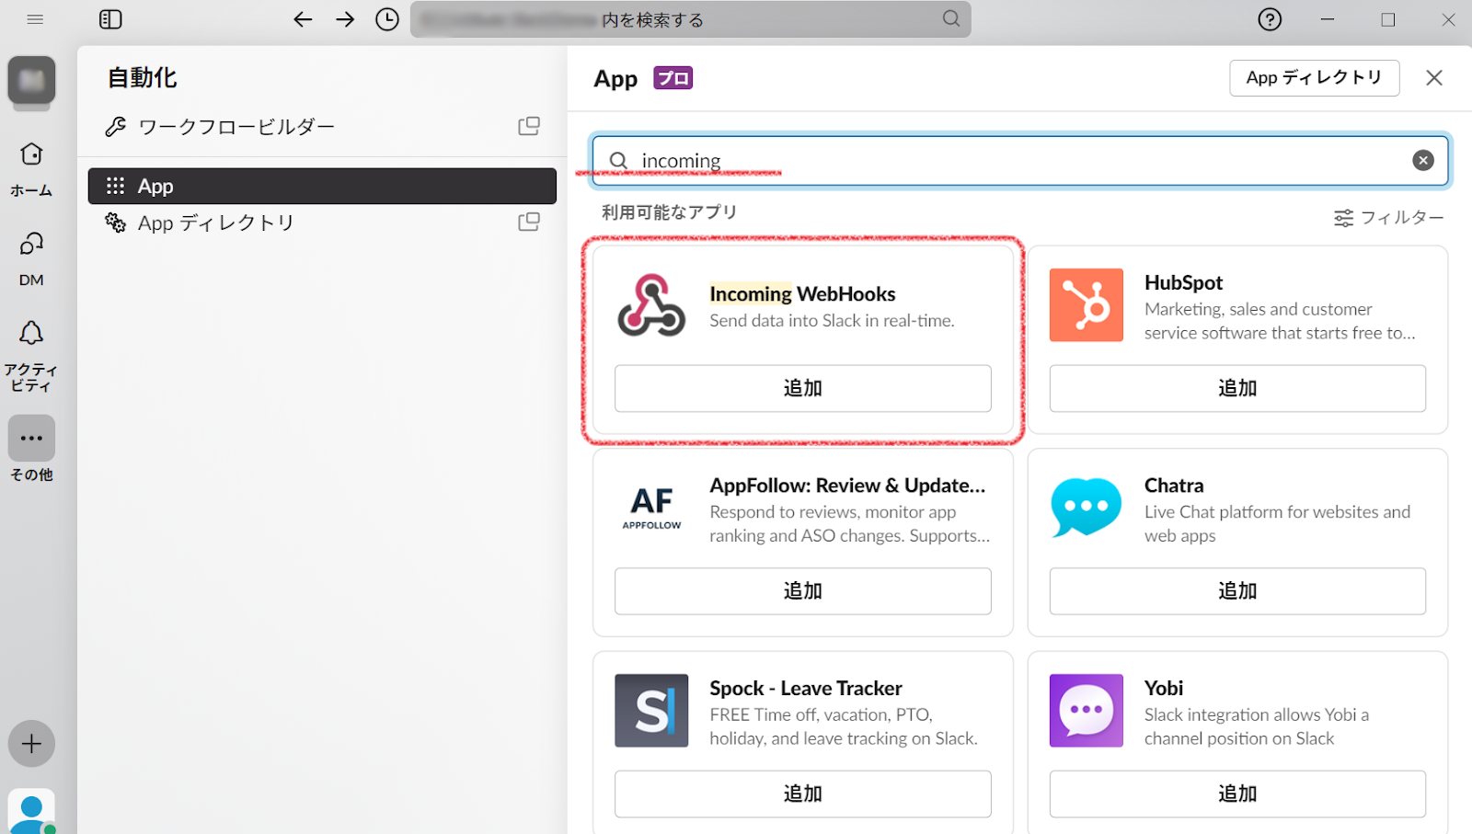The height and width of the screenshot is (834, 1472).
Task: Select the workspace avatar icon
Action: click(x=31, y=80)
